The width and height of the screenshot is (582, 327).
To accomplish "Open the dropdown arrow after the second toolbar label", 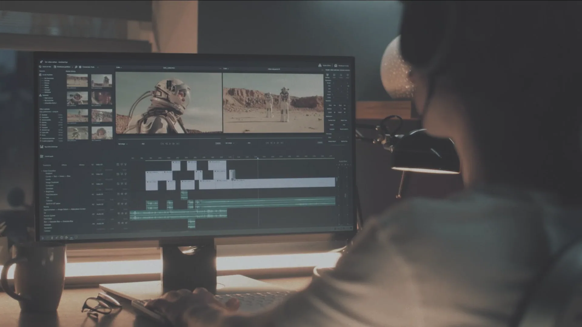I will 72,67.
